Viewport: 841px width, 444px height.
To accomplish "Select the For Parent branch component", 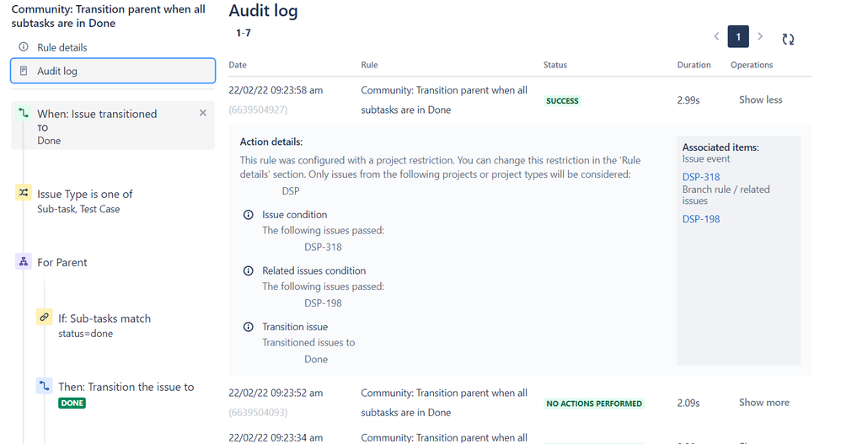I will [x=62, y=262].
